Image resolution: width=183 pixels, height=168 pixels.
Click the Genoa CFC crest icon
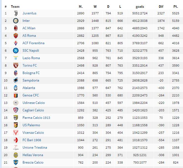pos(16,95)
